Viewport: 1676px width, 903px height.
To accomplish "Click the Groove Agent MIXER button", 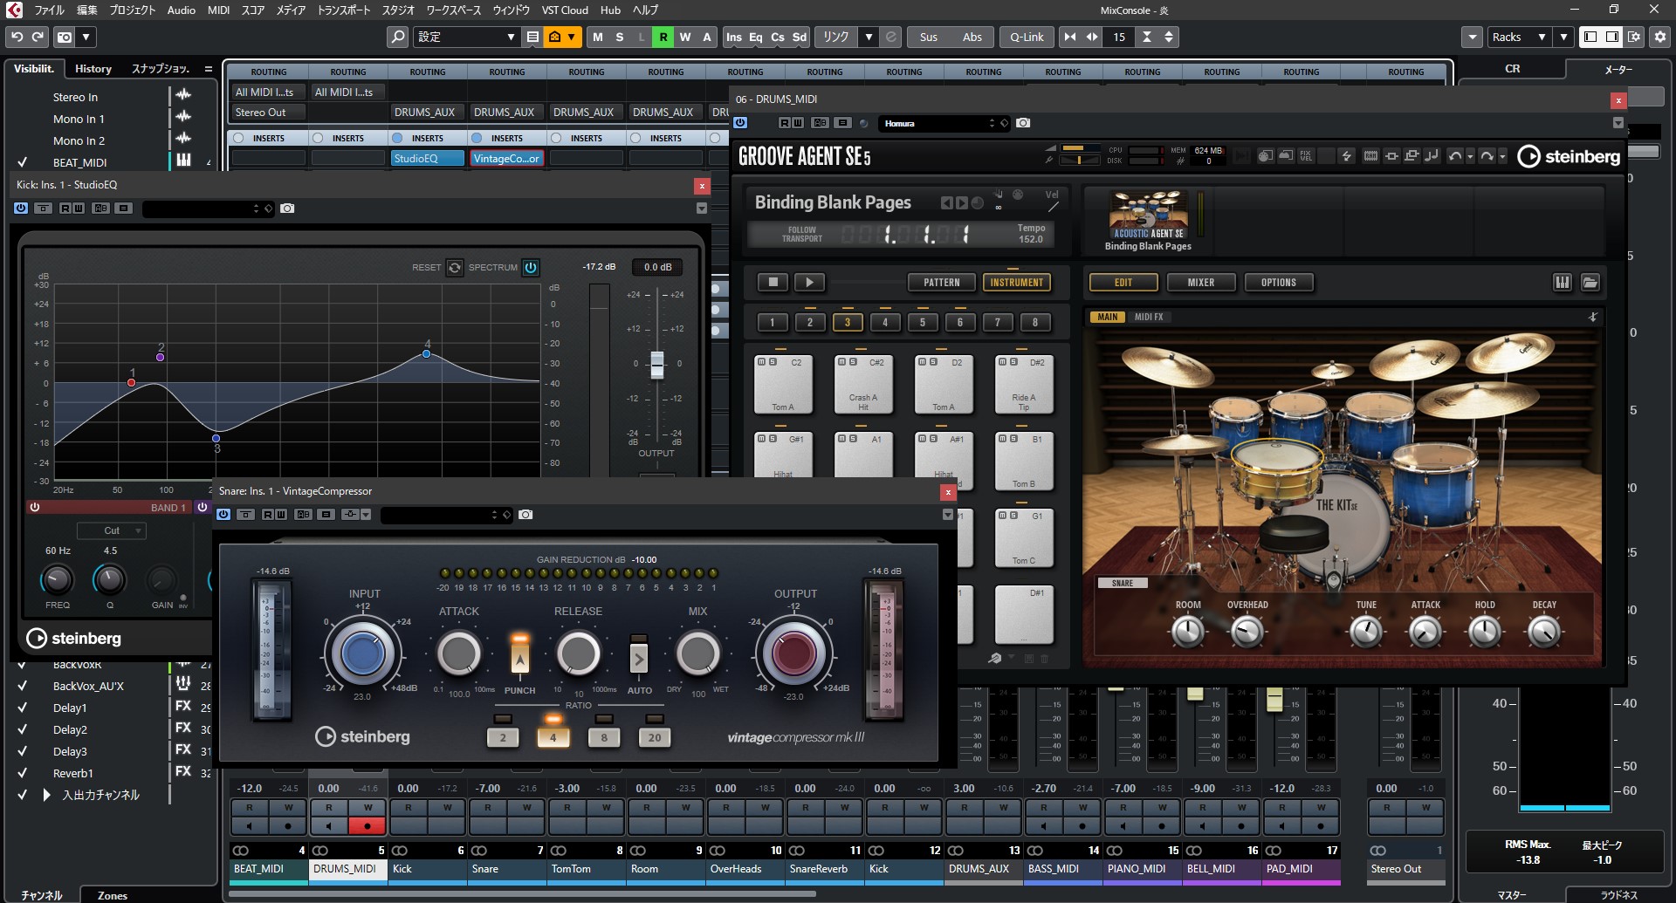I will [x=1201, y=282].
